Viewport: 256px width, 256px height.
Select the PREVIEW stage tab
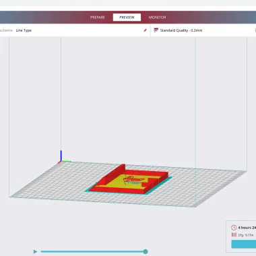tap(127, 18)
